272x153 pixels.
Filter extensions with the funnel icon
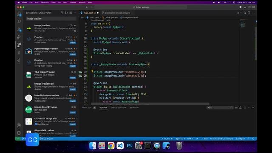click(x=62, y=13)
